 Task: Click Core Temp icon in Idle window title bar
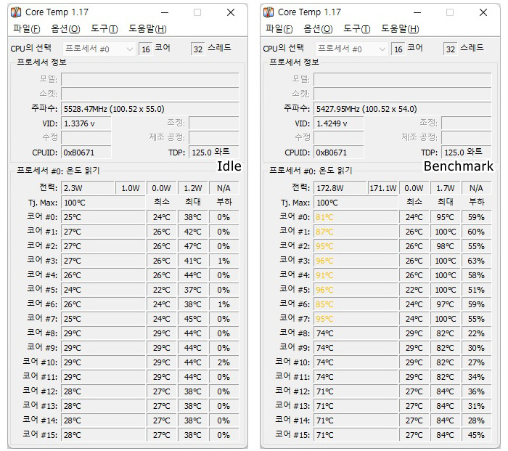point(16,12)
